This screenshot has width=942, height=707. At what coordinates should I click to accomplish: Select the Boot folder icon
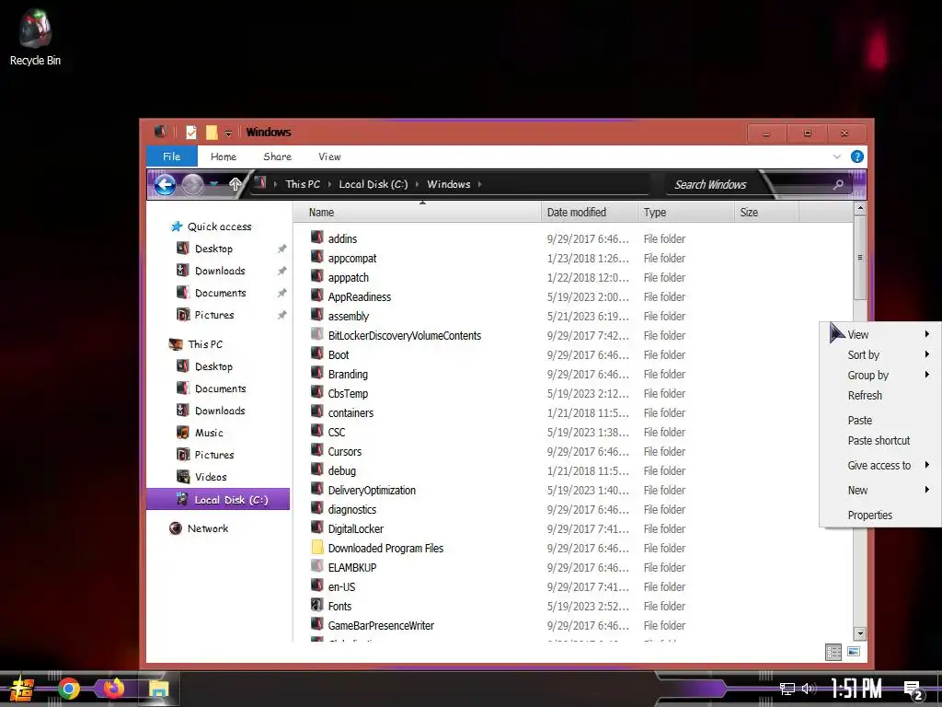coord(317,353)
